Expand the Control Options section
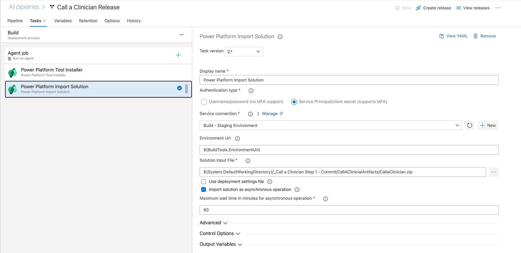 (x=220, y=233)
